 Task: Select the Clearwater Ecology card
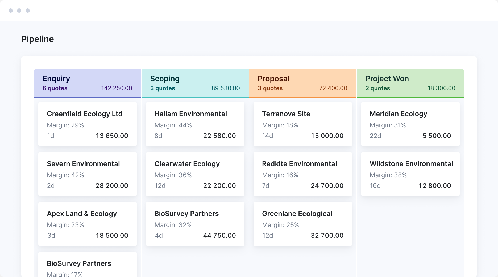195,174
